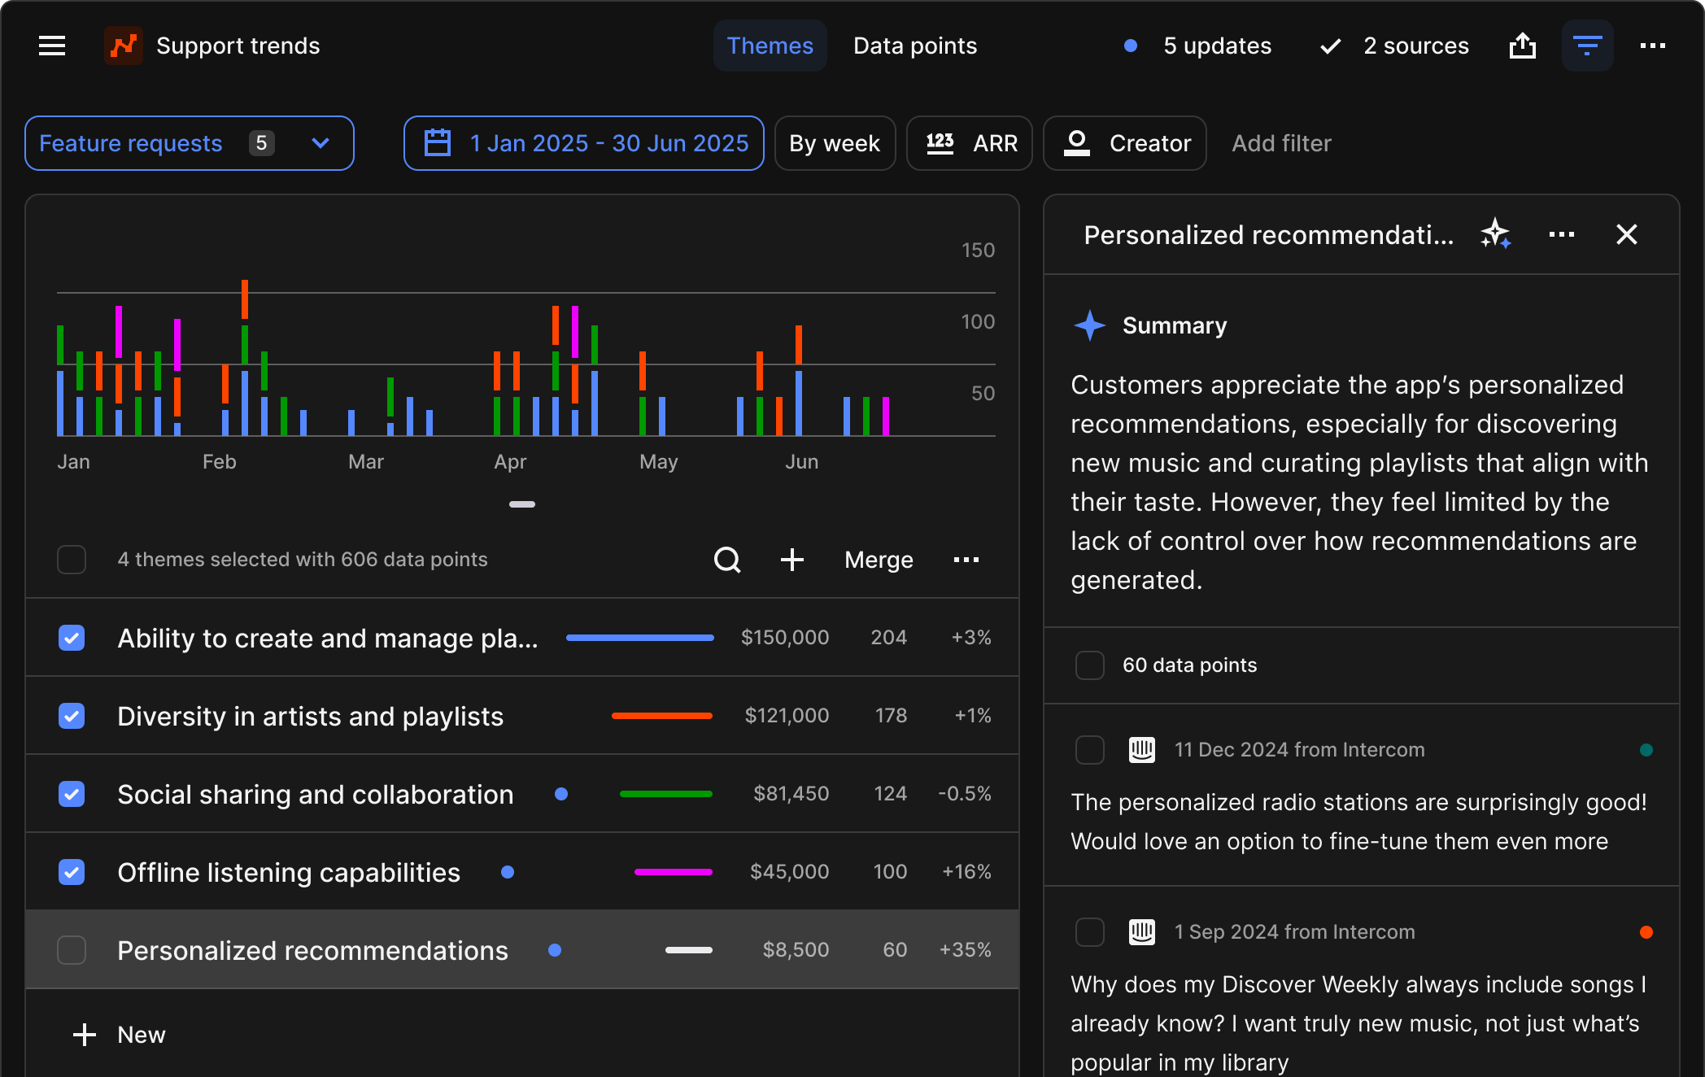Open detail panel three-dot menu
1705x1077 pixels.
click(1561, 234)
